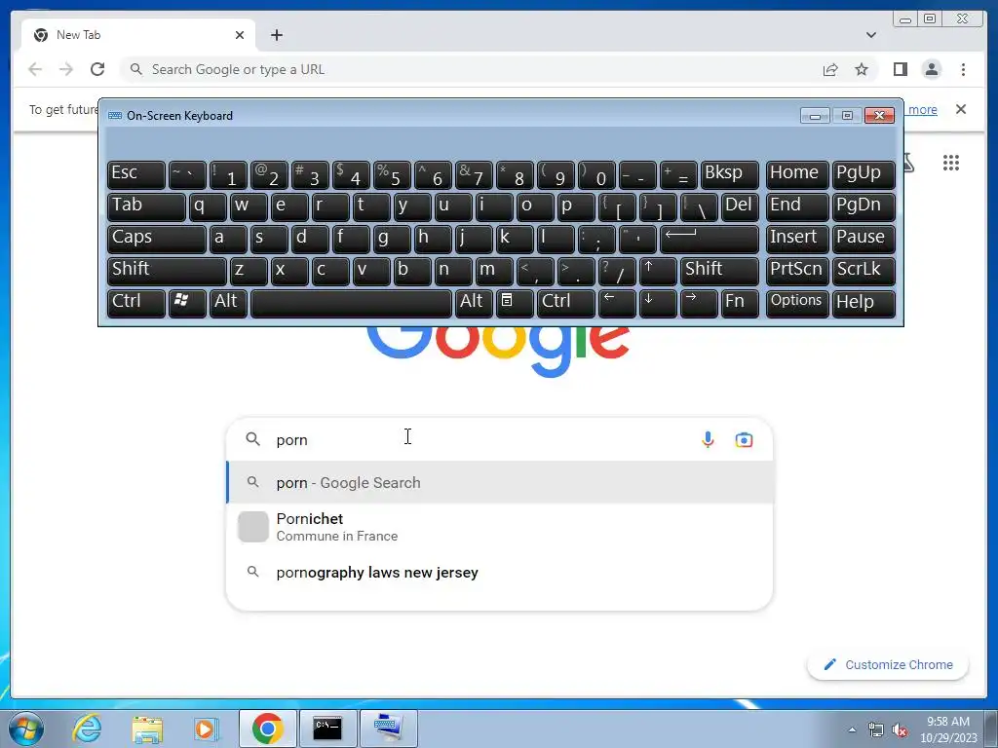This screenshot has width=998, height=748.
Task: Click Customize Chrome button
Action: [888, 664]
